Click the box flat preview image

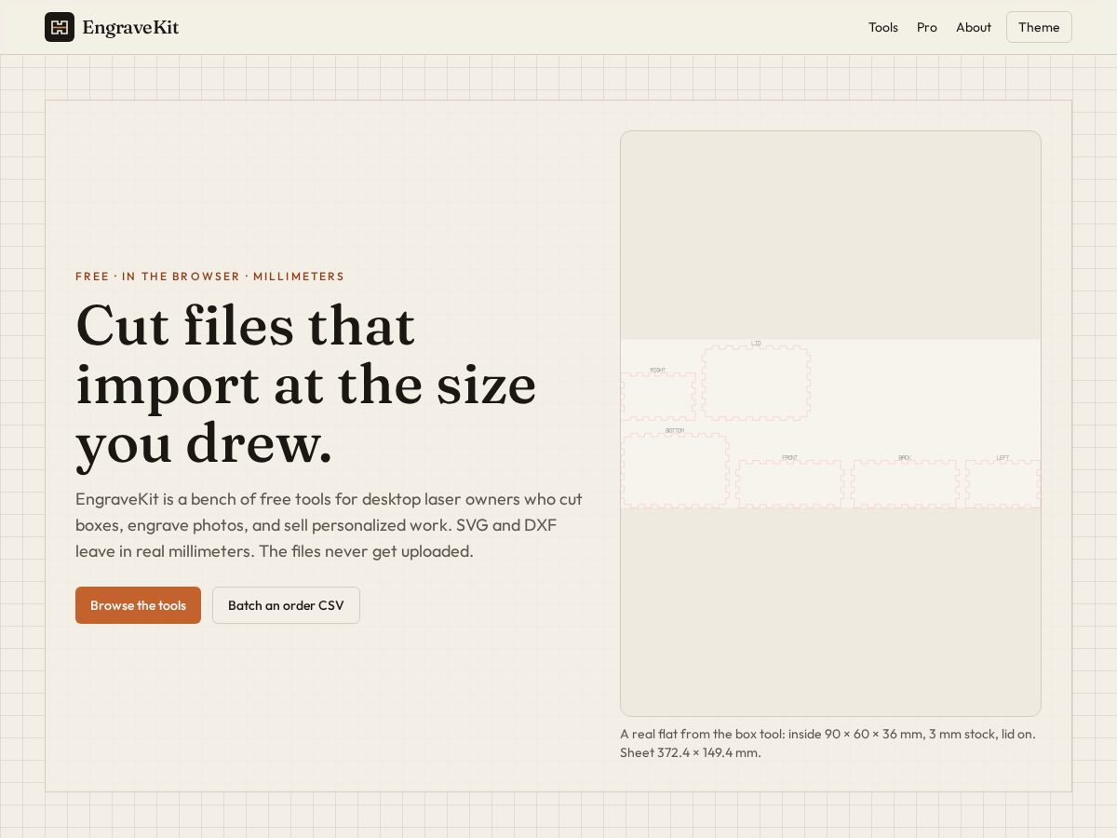coord(830,424)
